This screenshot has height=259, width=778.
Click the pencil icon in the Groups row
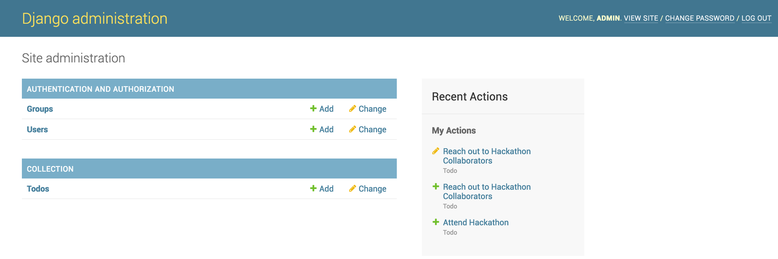coord(352,109)
